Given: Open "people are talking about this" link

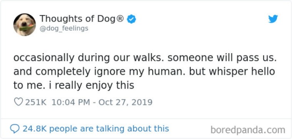Looking at the screenshot, I should pyautogui.click(x=109, y=129).
